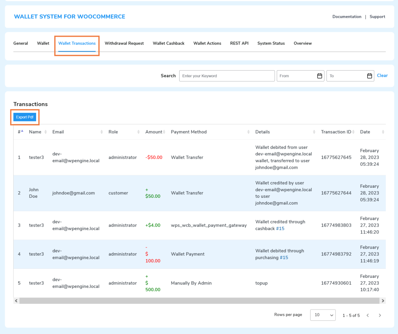This screenshot has width=398, height=334.
Task: Go to next page with right chevron
Action: pos(380,315)
